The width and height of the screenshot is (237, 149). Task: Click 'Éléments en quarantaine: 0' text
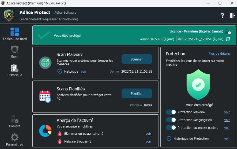point(84,133)
